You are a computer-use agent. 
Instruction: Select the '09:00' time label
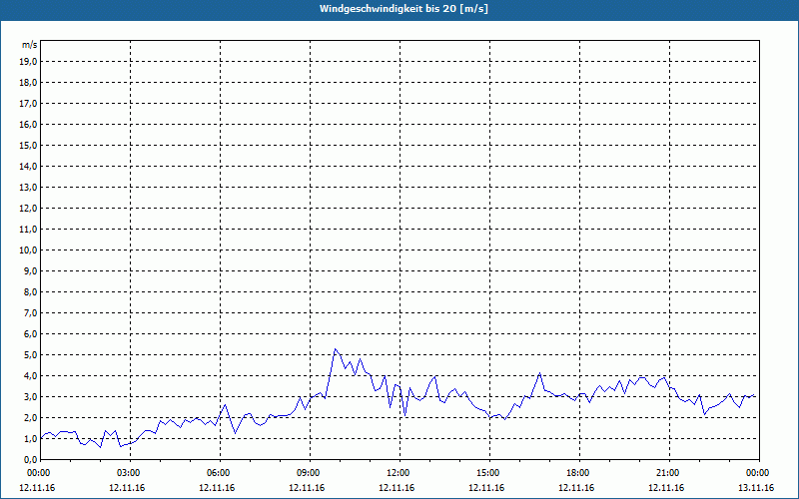point(310,473)
